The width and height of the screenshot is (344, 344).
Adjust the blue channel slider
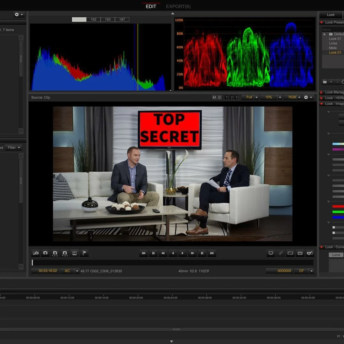click(x=338, y=218)
